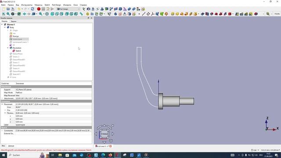Click the Measure distance ruler icon
The image size is (281, 158).
(81, 14)
